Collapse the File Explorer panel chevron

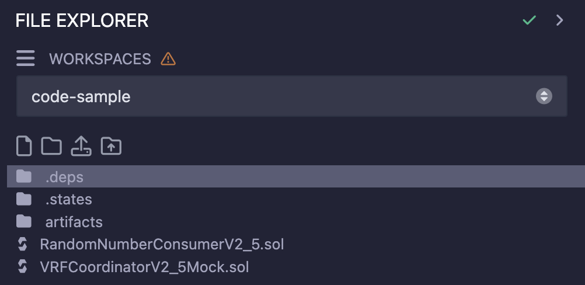560,20
